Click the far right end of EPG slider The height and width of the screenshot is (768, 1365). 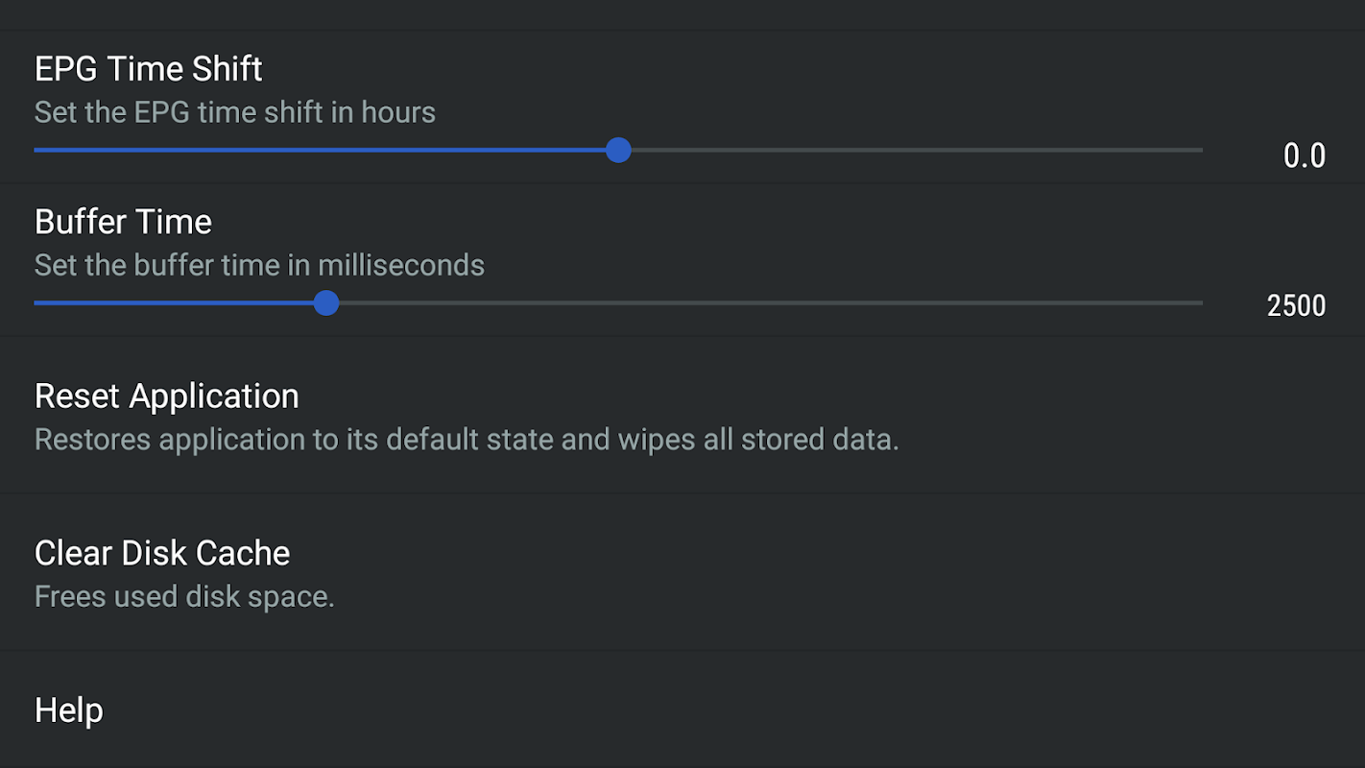(x=1200, y=150)
